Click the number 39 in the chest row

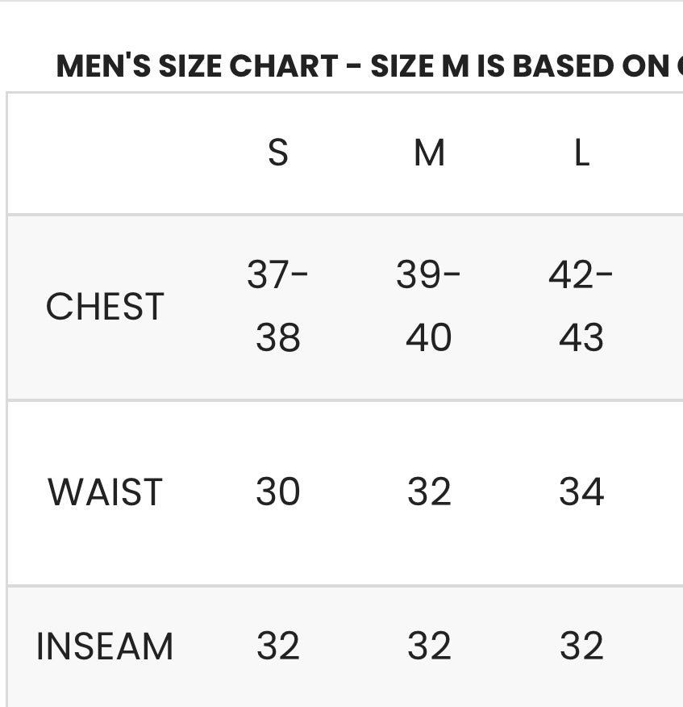419,276
